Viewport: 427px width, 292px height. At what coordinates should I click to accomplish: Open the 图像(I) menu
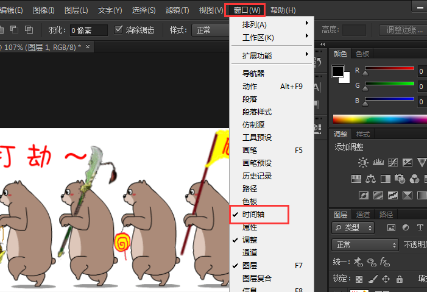[44, 10]
